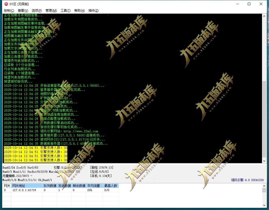The width and height of the screenshot is (269, 210).
Task: Click gateway table scrollbar down arrow
Action: (264, 205)
